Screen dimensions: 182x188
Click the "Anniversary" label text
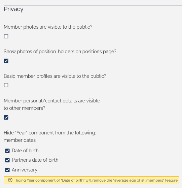(25, 170)
